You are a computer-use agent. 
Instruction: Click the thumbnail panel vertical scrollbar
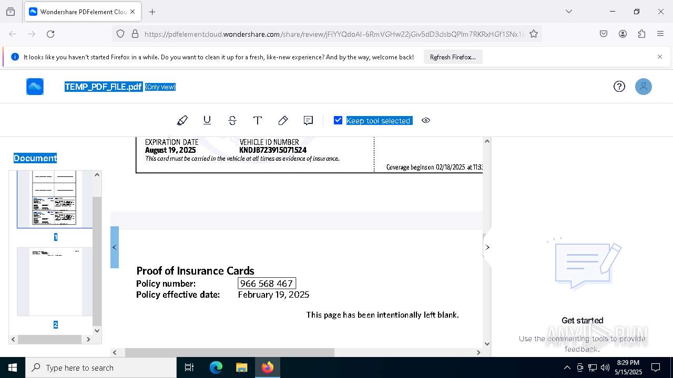click(x=97, y=261)
